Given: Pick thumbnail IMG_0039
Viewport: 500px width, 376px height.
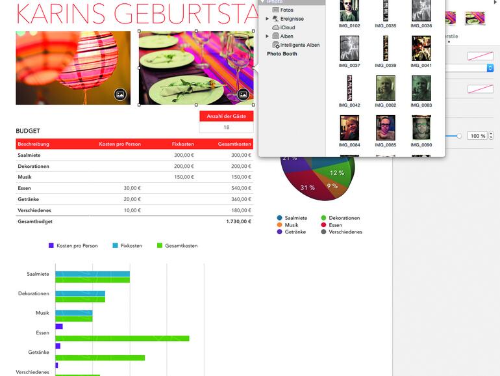Looking at the screenshot, I should tap(386, 48).
